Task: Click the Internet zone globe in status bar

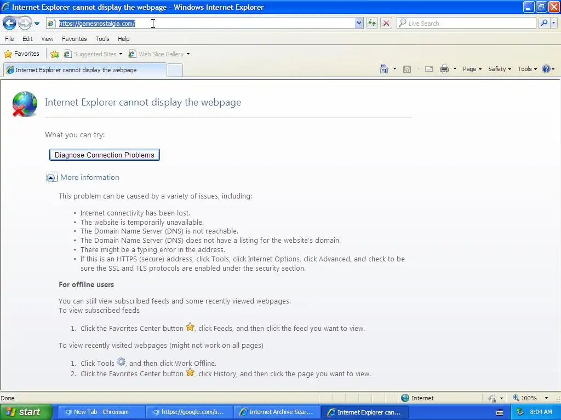Action: pos(405,398)
